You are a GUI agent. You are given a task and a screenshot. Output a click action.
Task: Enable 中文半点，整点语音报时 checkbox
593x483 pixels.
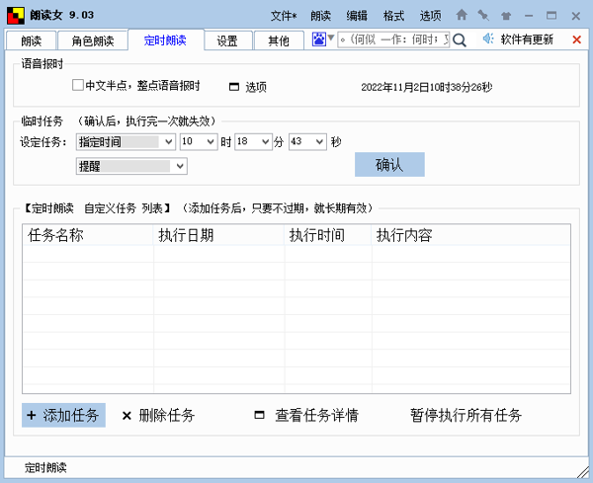[x=78, y=86]
